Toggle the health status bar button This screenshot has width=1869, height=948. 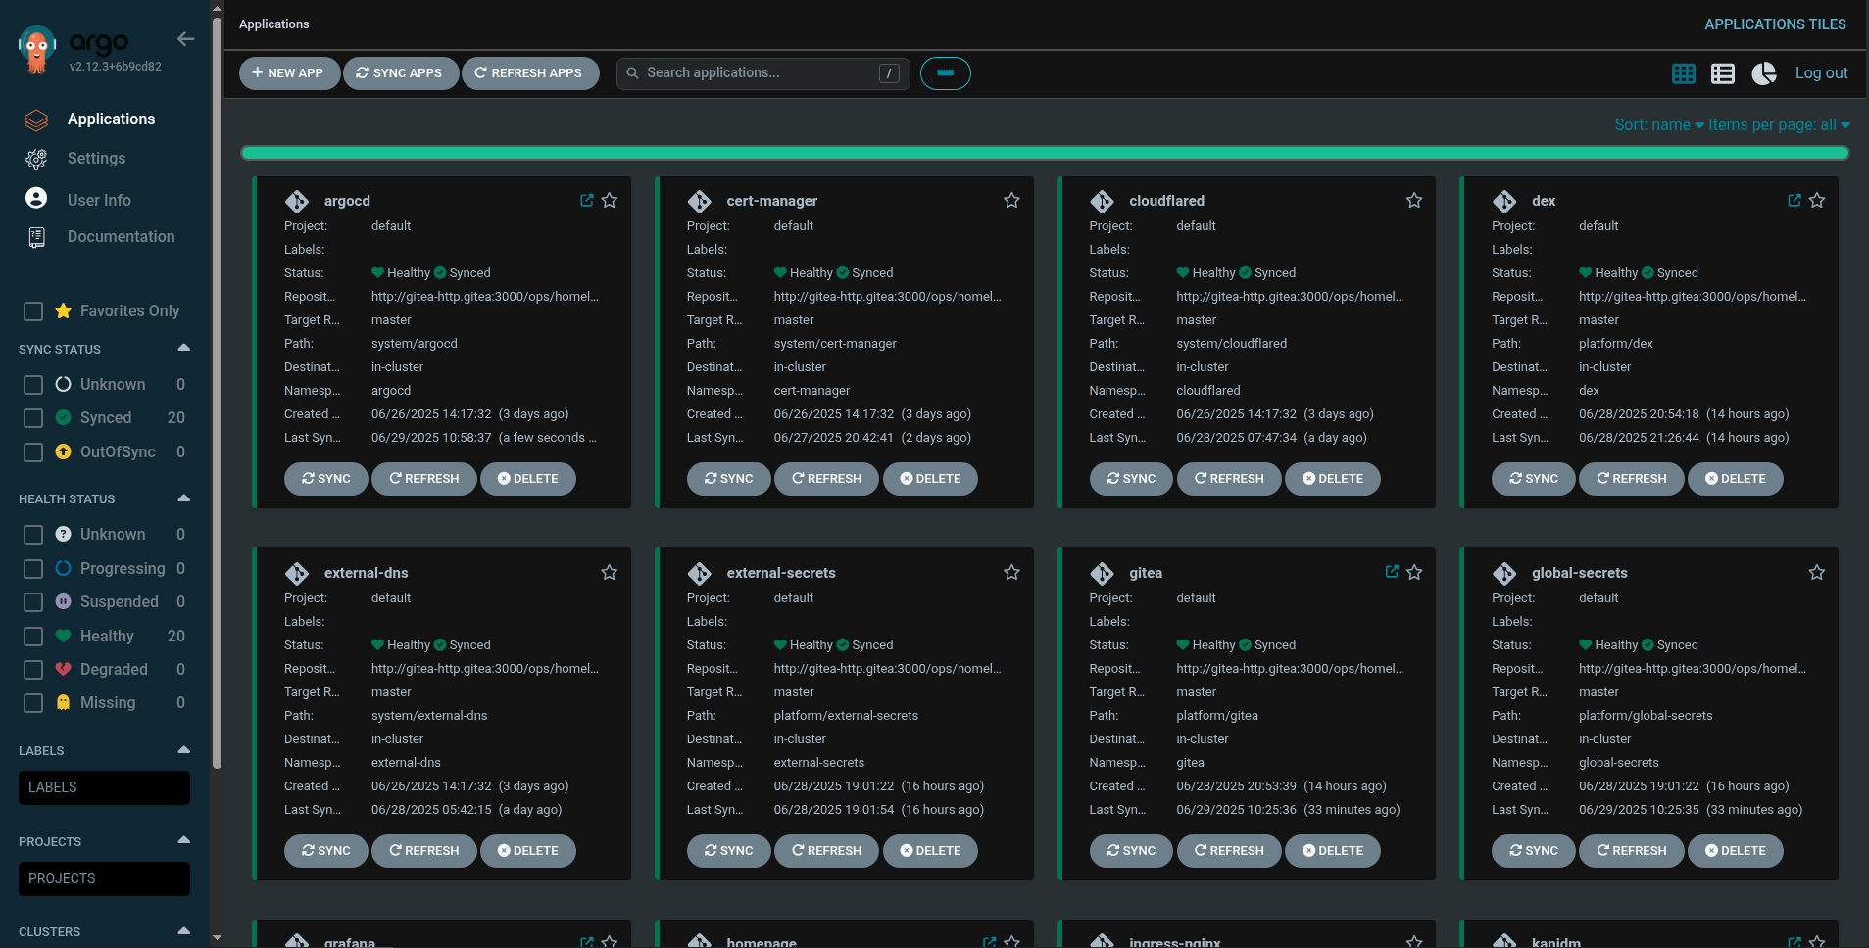[x=946, y=73]
